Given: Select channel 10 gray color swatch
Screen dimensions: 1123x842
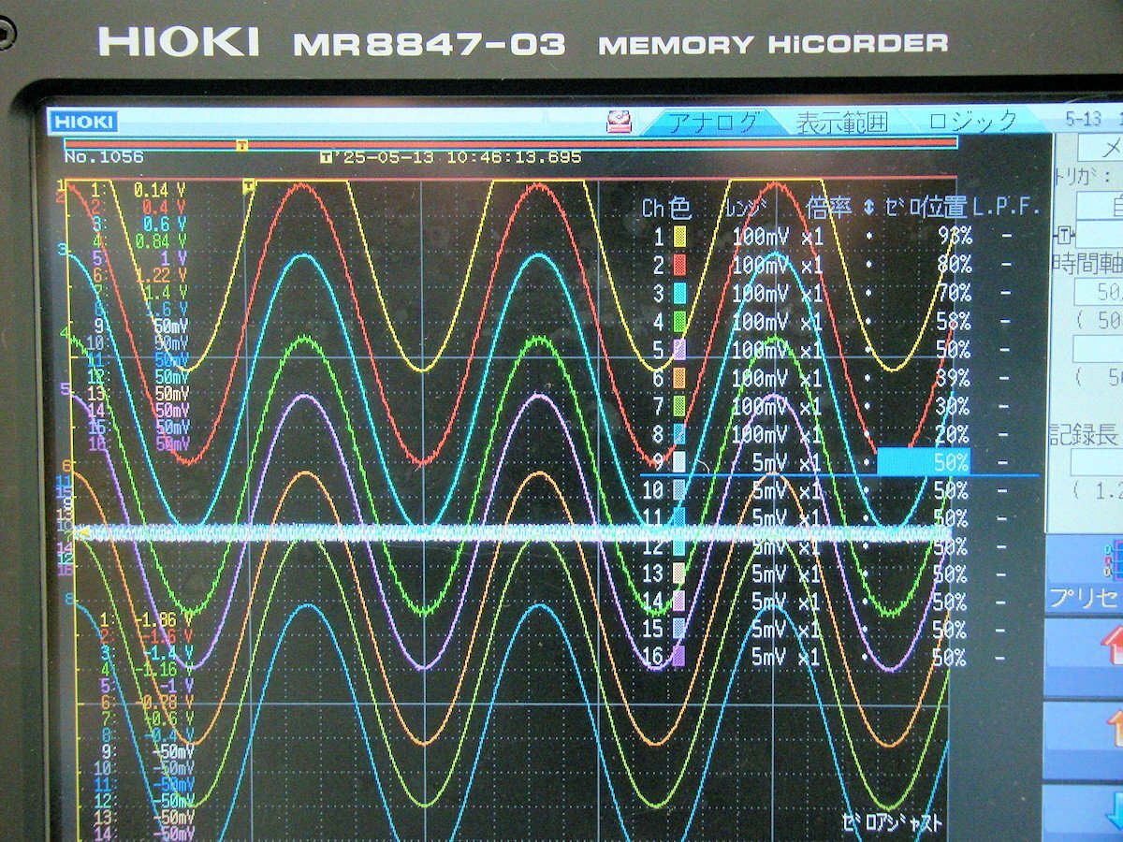Looking at the screenshot, I should [x=679, y=489].
